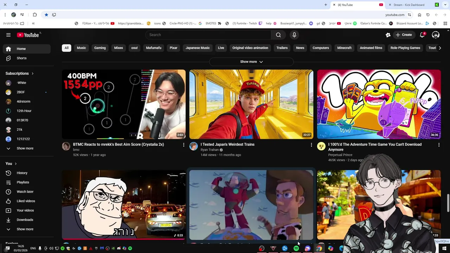Image resolution: width=450 pixels, height=253 pixels.
Task: Click the search magnifier button
Action: coord(278,35)
